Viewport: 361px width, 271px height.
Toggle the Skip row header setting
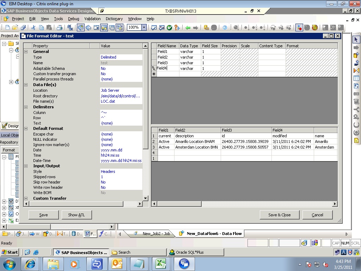(x=103, y=182)
